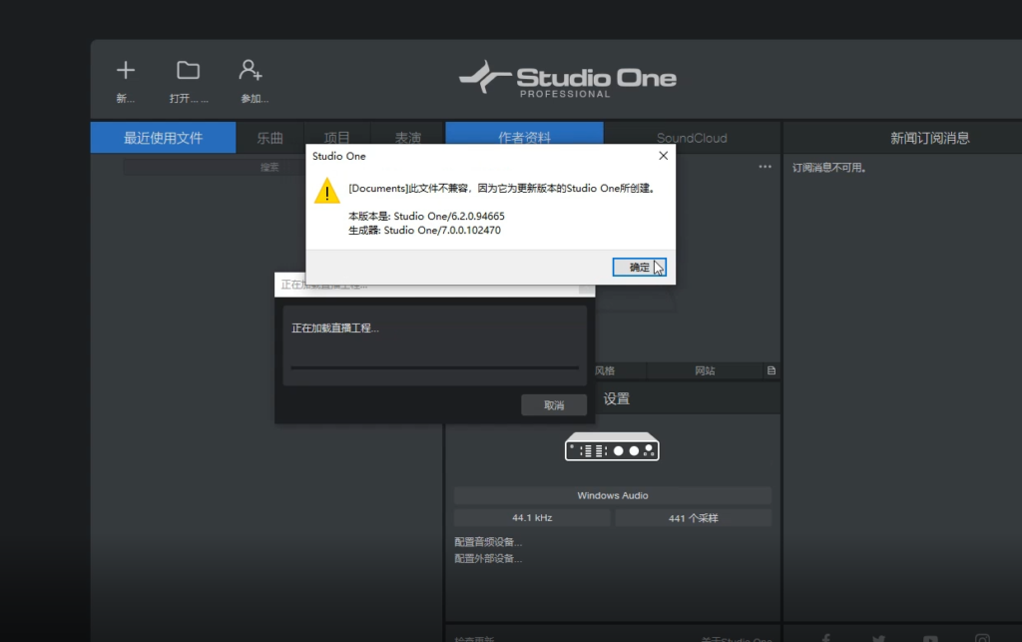
Task: Click the document icon beside 网站
Action: pos(770,370)
